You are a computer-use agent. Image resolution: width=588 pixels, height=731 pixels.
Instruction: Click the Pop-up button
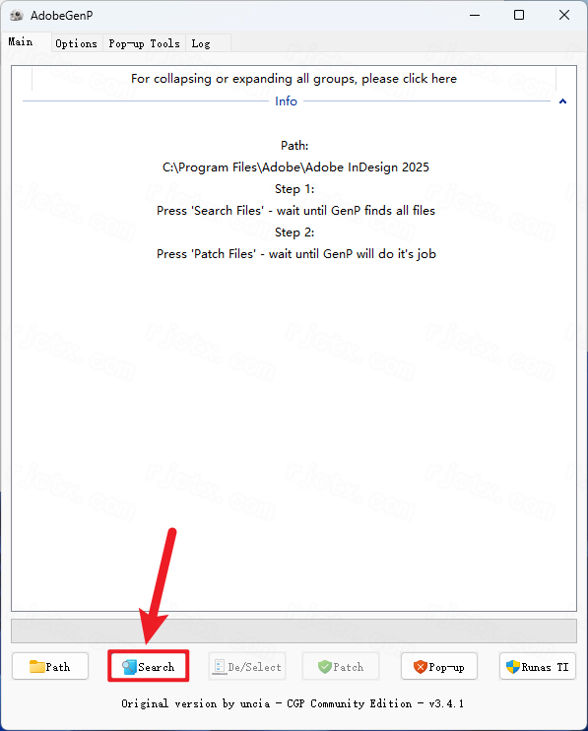point(439,666)
